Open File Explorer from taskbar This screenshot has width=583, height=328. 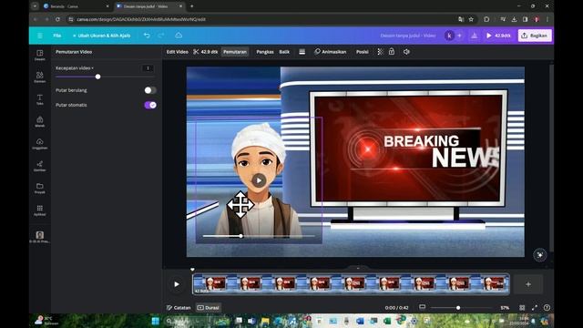click(265, 321)
